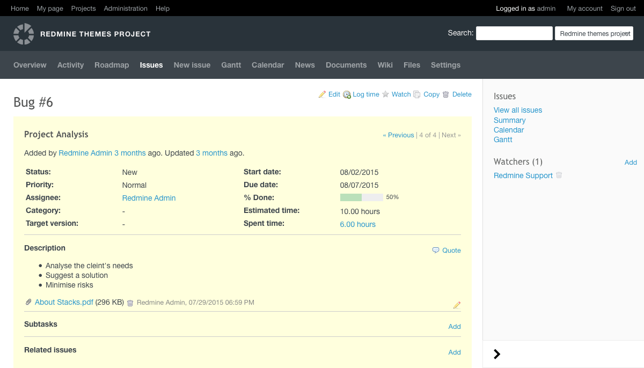The image size is (644, 368).
Task: Go to the Previous issue
Action: pyautogui.click(x=398, y=135)
